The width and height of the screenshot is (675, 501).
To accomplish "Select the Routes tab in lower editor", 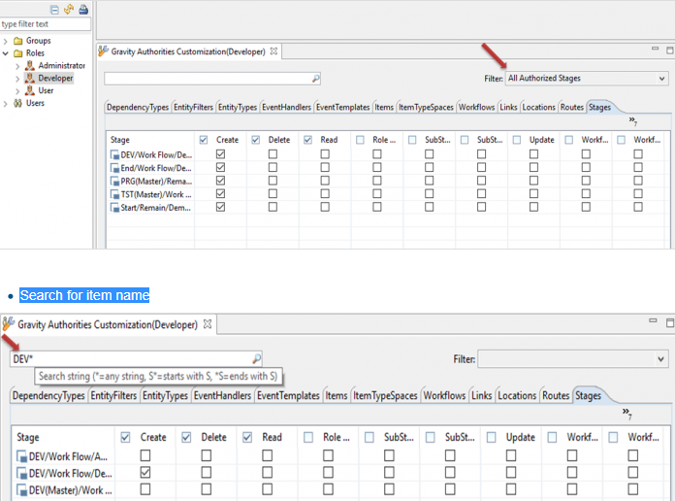I will pos(556,395).
